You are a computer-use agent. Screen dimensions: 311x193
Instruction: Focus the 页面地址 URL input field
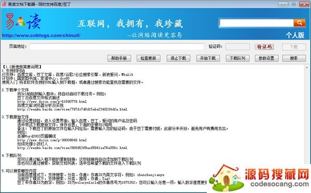(x=117, y=47)
